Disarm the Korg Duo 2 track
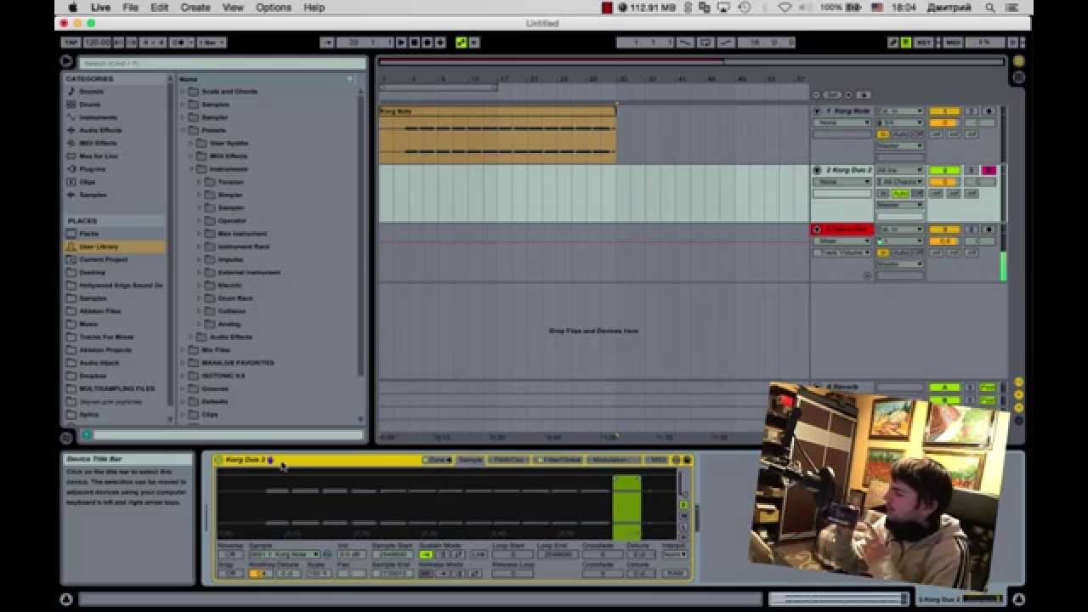Screen dimensions: 1088x612 pyautogui.click(x=988, y=171)
